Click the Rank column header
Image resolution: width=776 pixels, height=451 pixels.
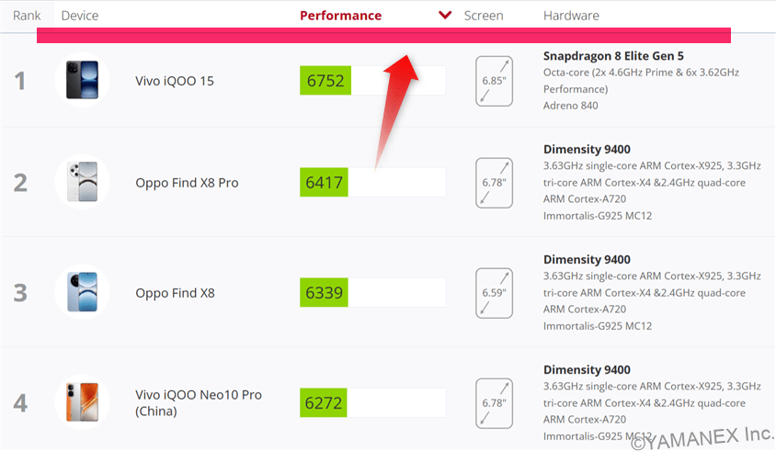27,16
